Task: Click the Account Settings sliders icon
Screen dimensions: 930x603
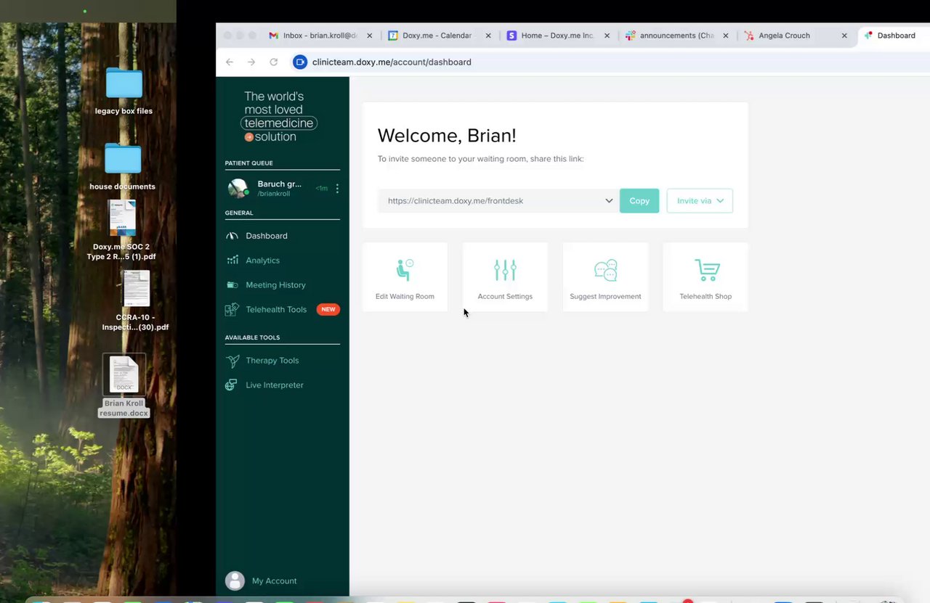Action: point(505,270)
